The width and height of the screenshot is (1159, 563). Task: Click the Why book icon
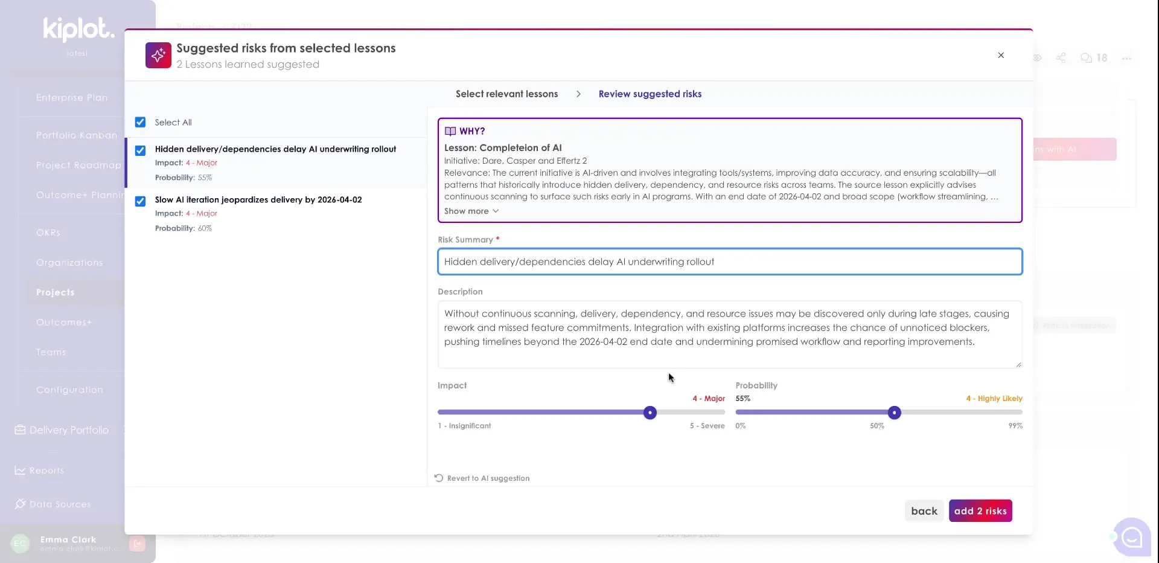point(450,131)
